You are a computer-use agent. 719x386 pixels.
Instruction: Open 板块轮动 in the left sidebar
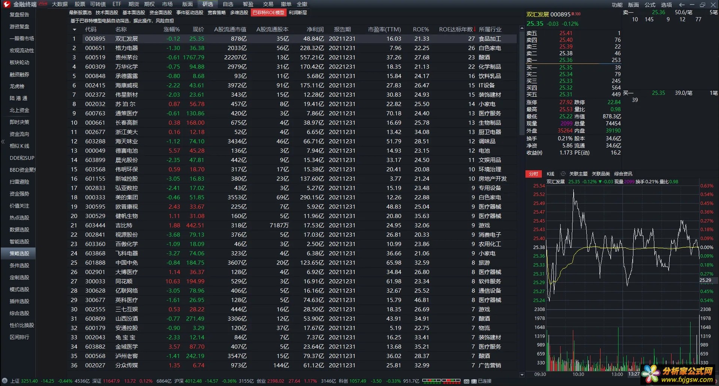pyautogui.click(x=19, y=62)
